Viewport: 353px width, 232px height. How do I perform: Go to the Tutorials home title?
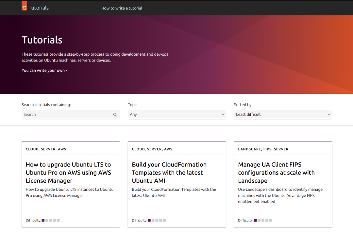coord(38,8)
